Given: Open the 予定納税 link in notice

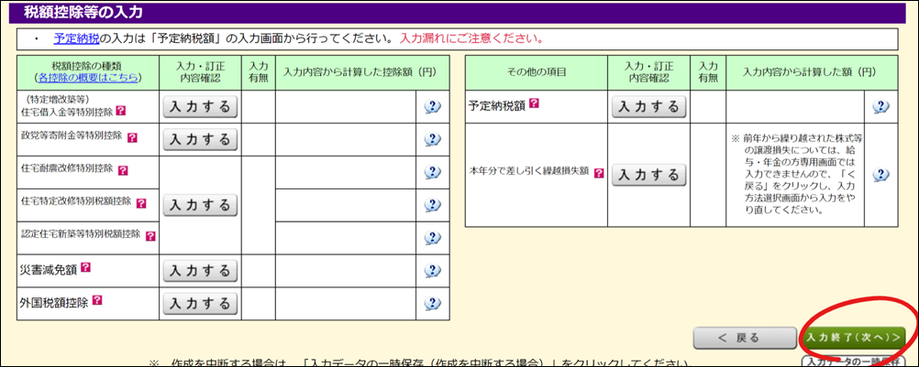Looking at the screenshot, I should [x=76, y=39].
